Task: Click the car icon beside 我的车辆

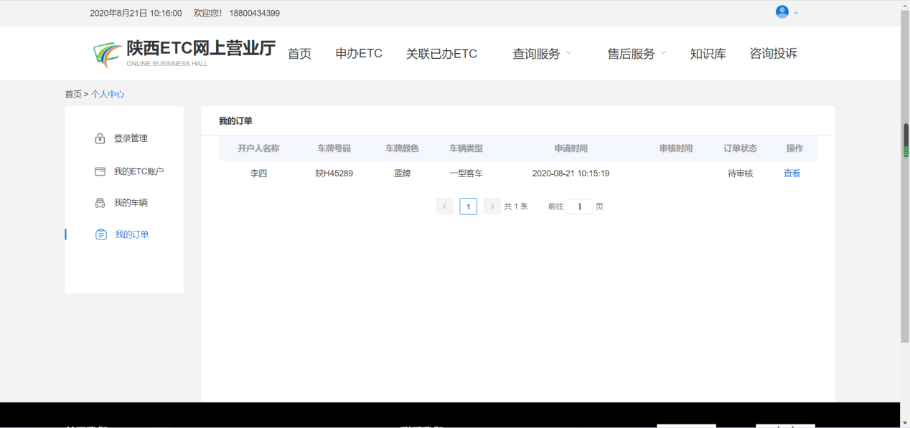Action: click(100, 203)
